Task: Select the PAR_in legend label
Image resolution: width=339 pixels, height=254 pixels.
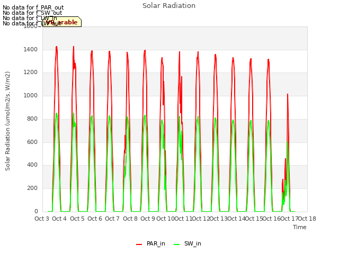Action: [156, 243]
